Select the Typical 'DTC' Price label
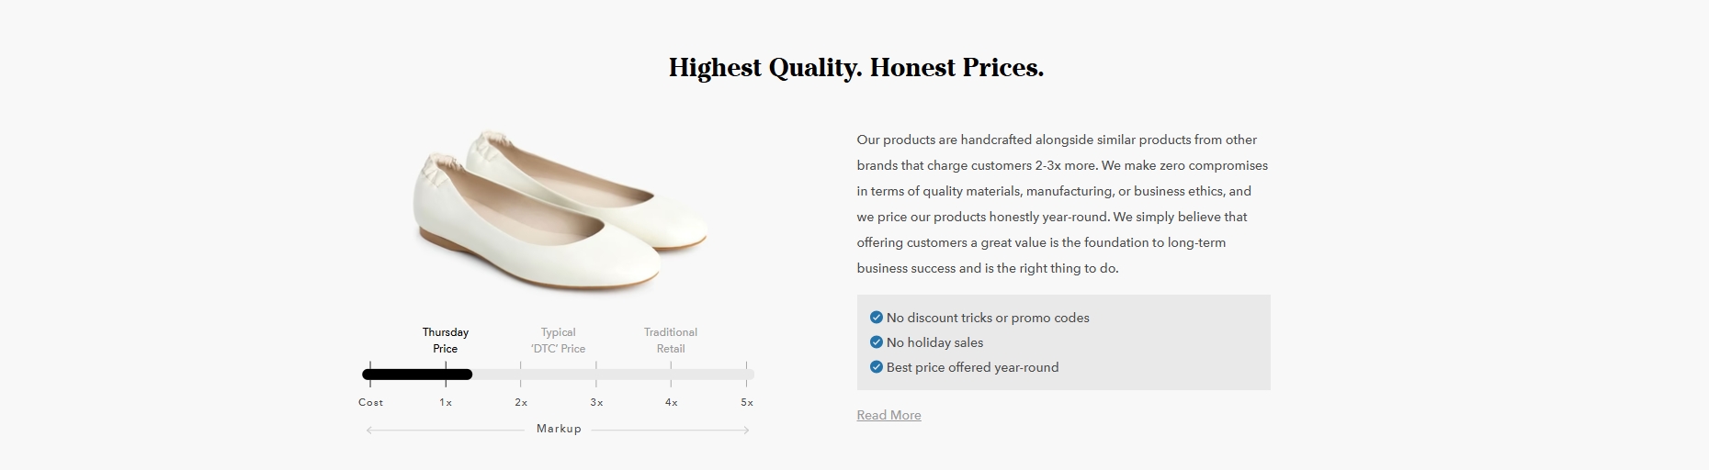 coord(558,341)
